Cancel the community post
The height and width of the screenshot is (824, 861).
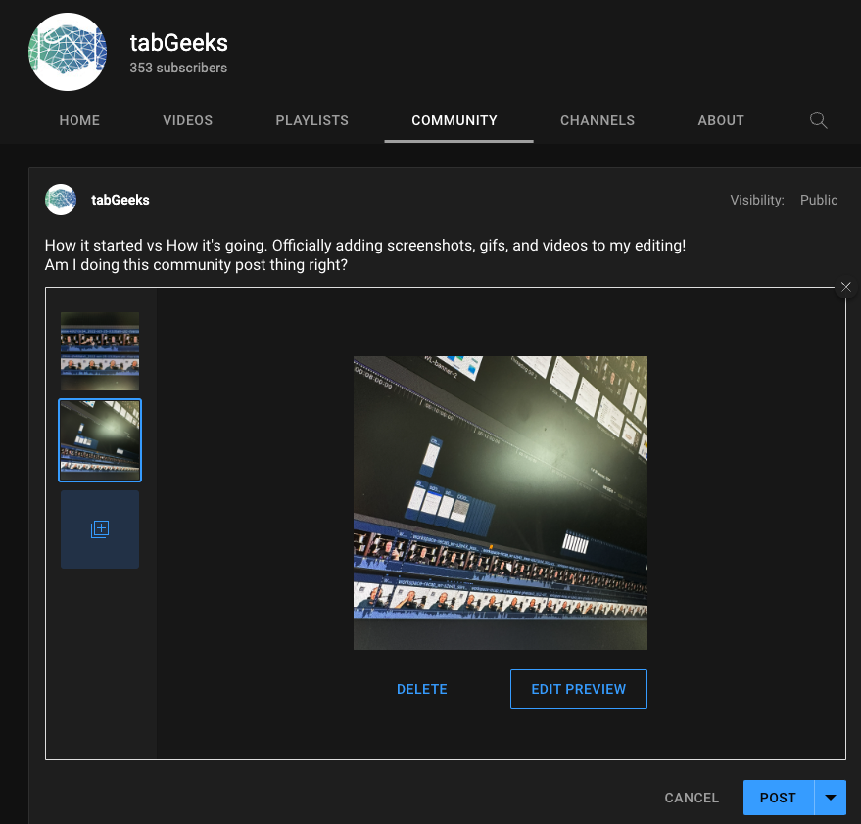point(692,798)
